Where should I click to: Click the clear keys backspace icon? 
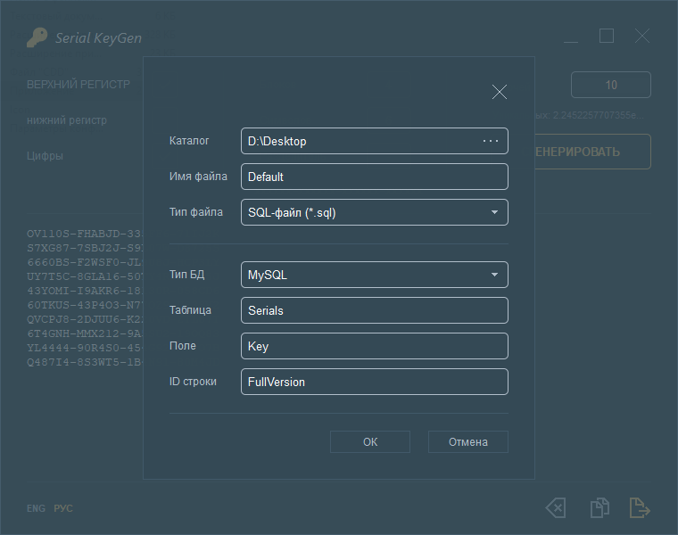pos(555,508)
